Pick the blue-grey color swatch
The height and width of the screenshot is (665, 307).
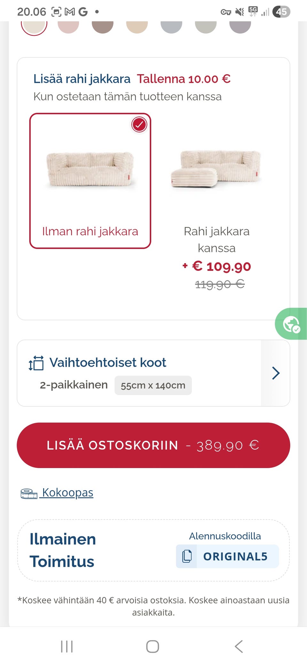pos(171,26)
